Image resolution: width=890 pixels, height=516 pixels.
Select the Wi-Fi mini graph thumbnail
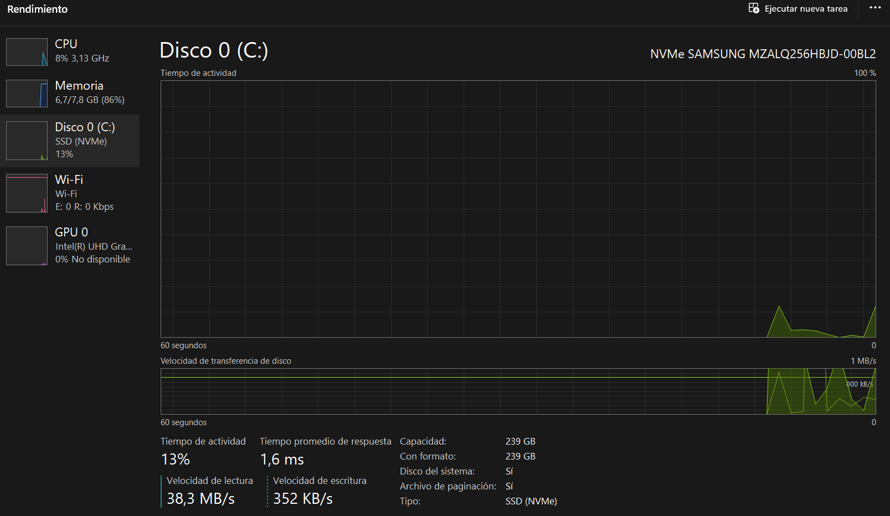pyautogui.click(x=27, y=193)
